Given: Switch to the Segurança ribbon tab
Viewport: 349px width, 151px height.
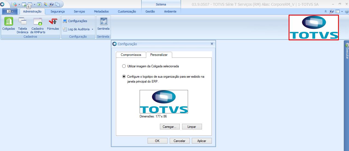Looking at the screenshot, I should click(58, 11).
